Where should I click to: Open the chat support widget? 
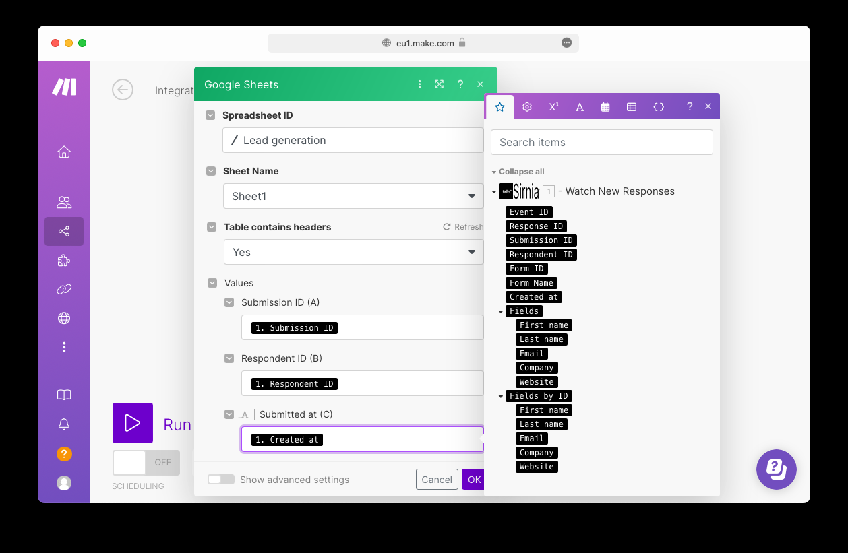pos(777,469)
